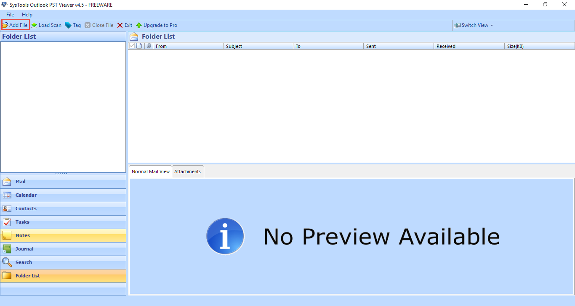Open the Journal section in sidebar
This screenshot has height=306, width=575.
63,249
